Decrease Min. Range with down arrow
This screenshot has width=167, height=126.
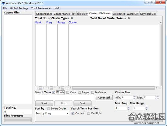[146, 109]
